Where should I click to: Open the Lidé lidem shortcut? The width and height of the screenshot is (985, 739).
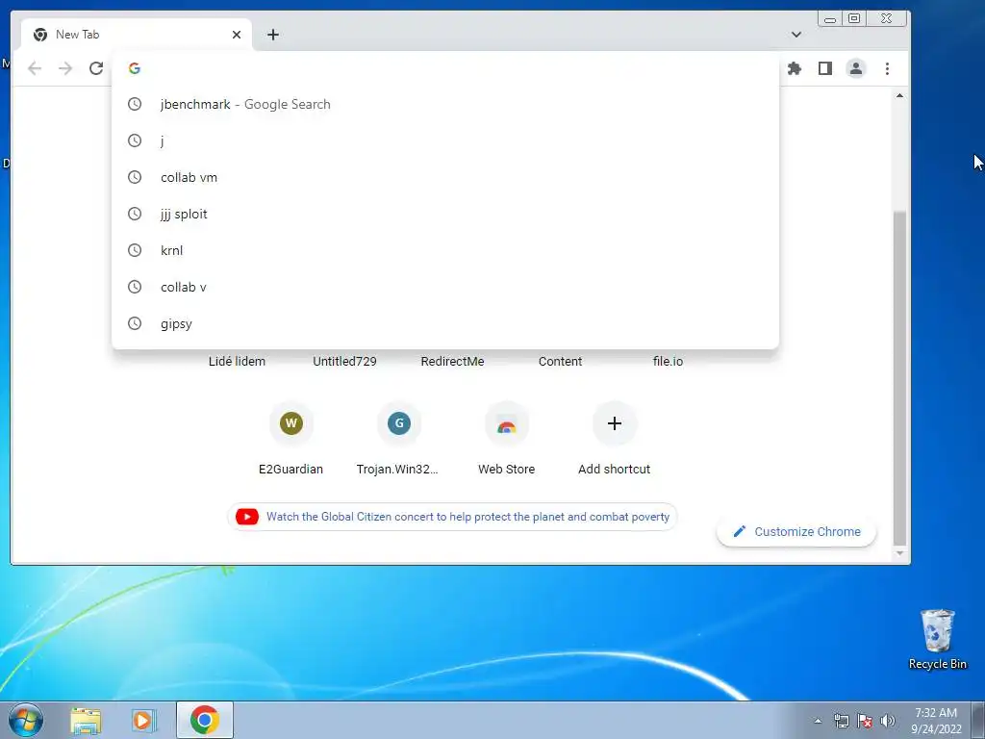(x=237, y=362)
